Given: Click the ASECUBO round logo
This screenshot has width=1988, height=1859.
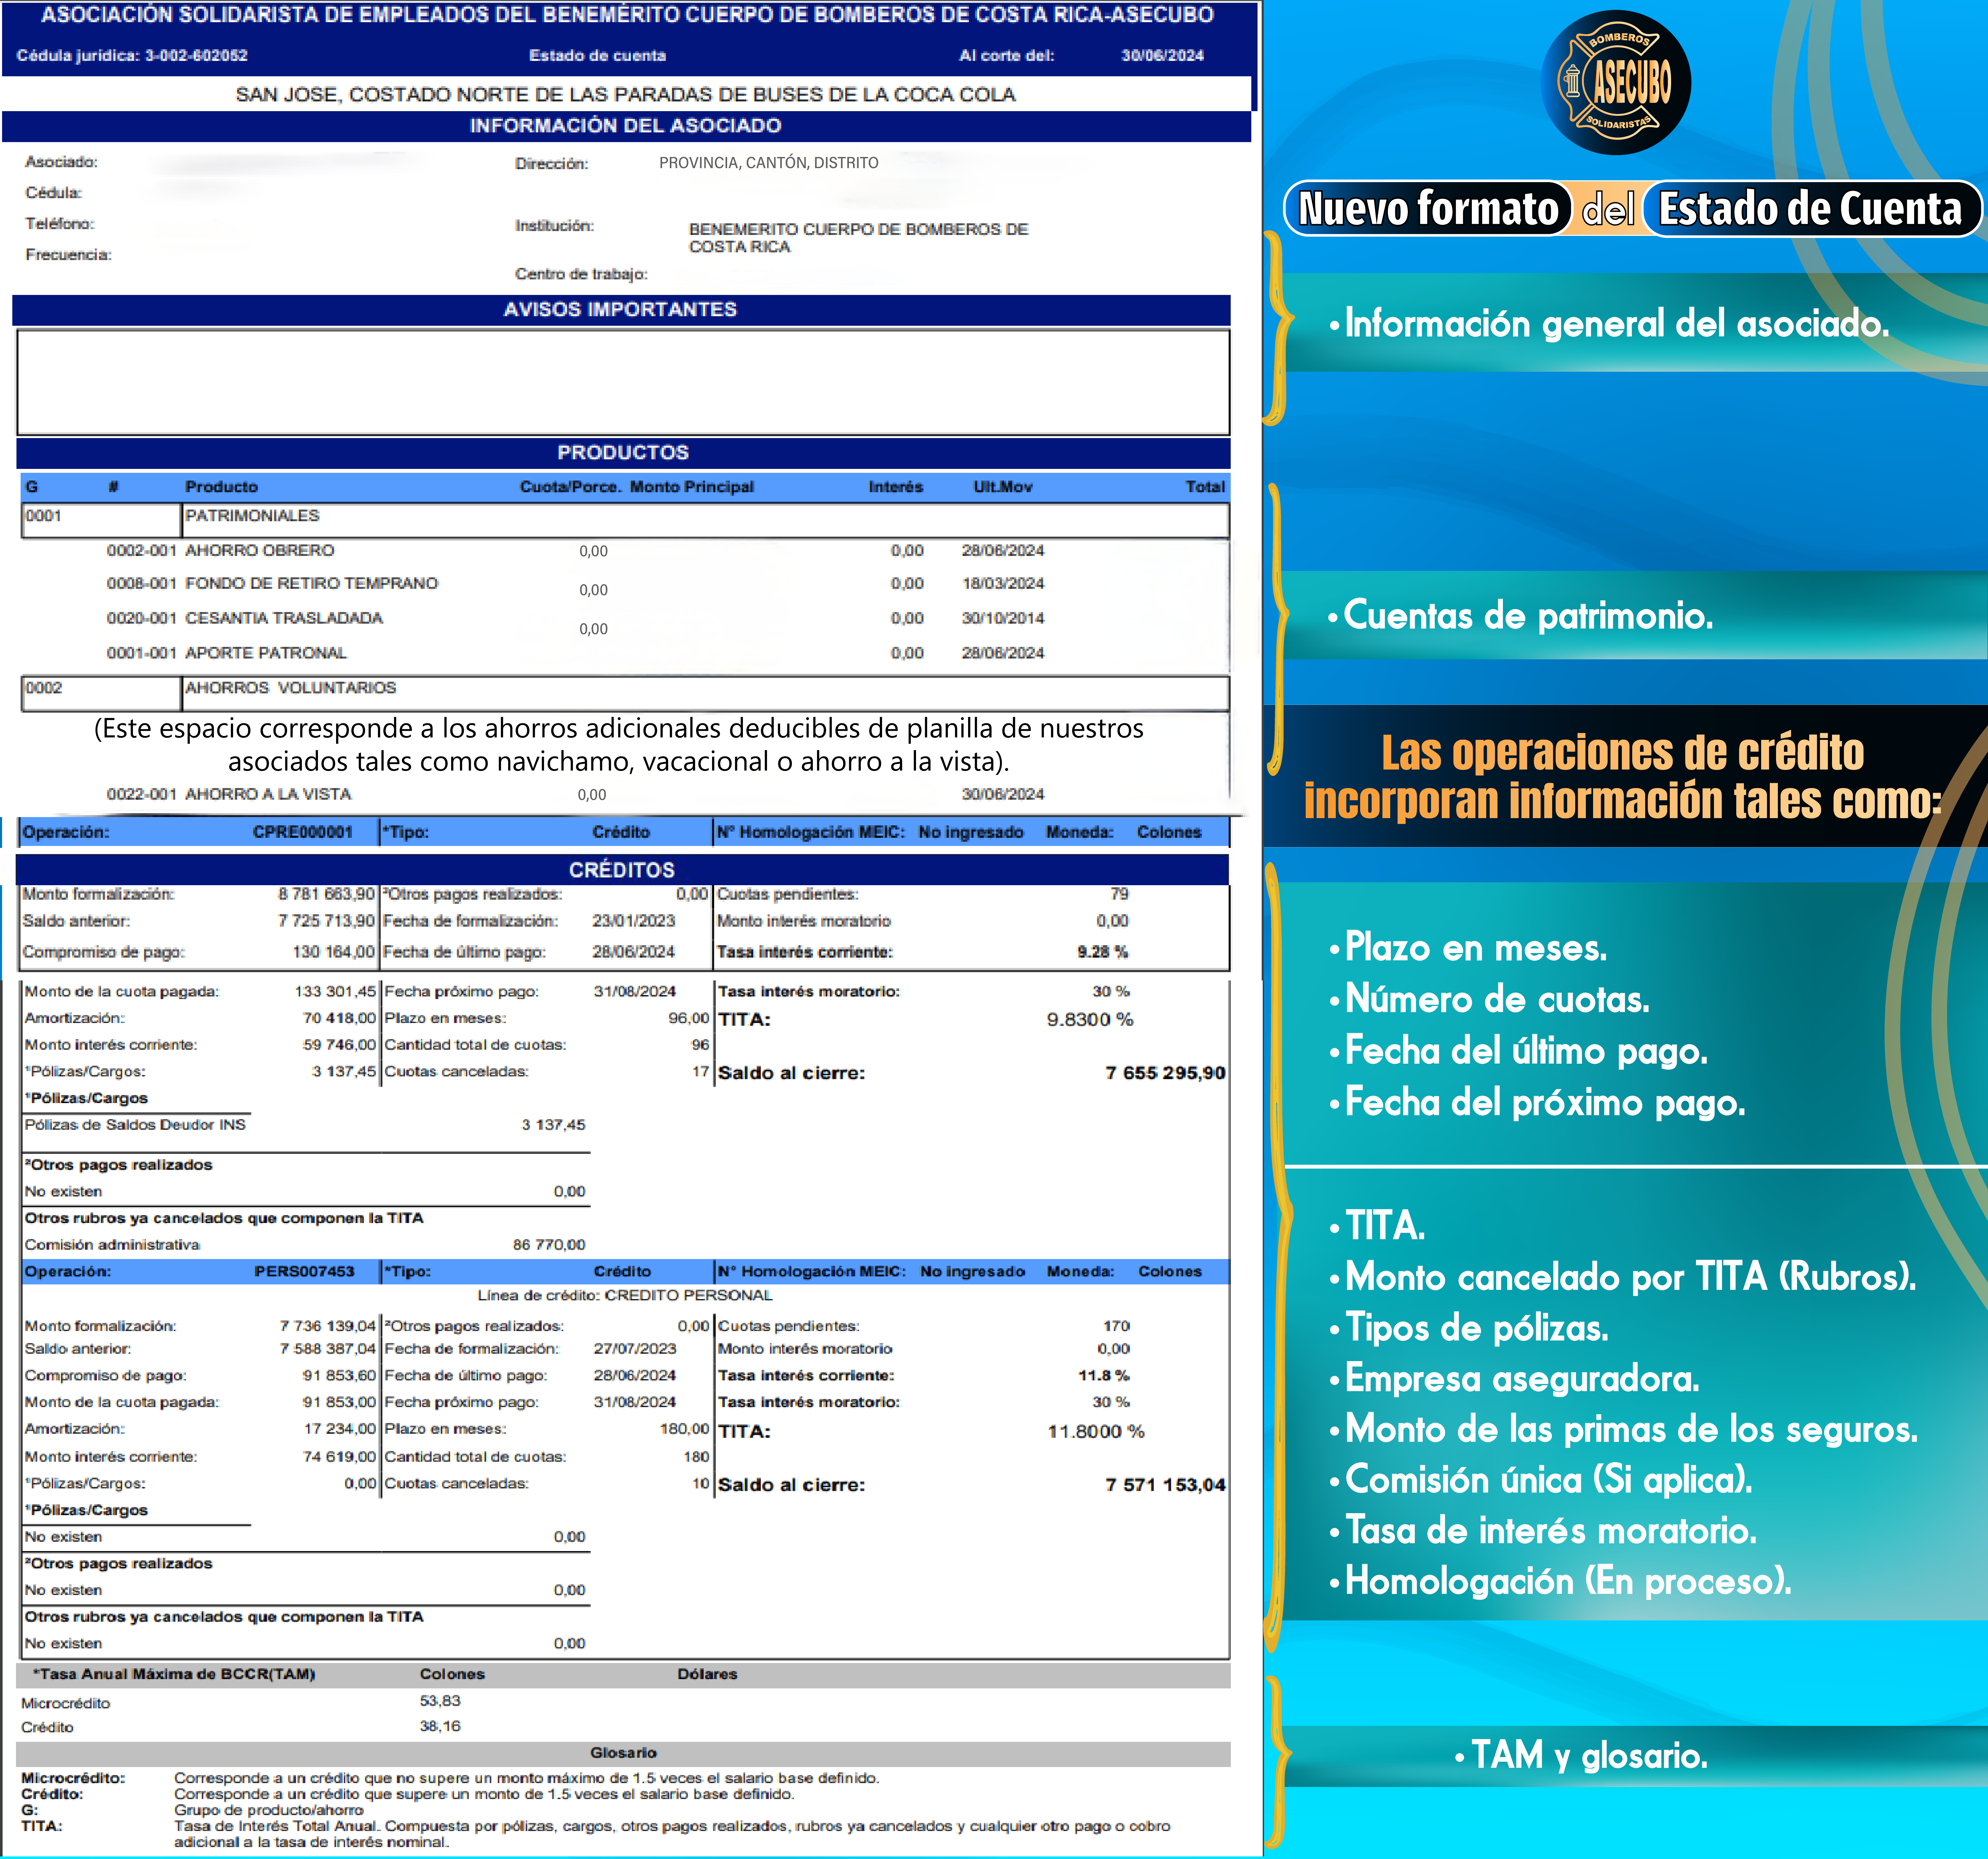Looking at the screenshot, I should pos(1616,82).
